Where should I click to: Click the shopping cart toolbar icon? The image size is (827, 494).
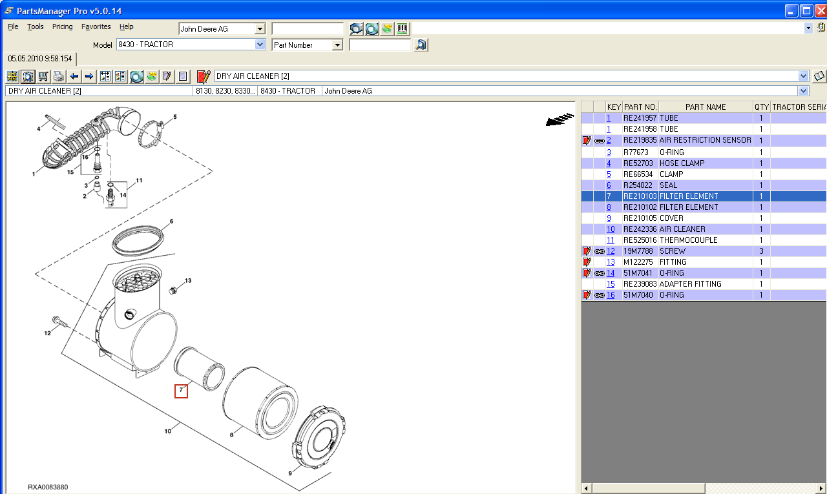(x=43, y=77)
